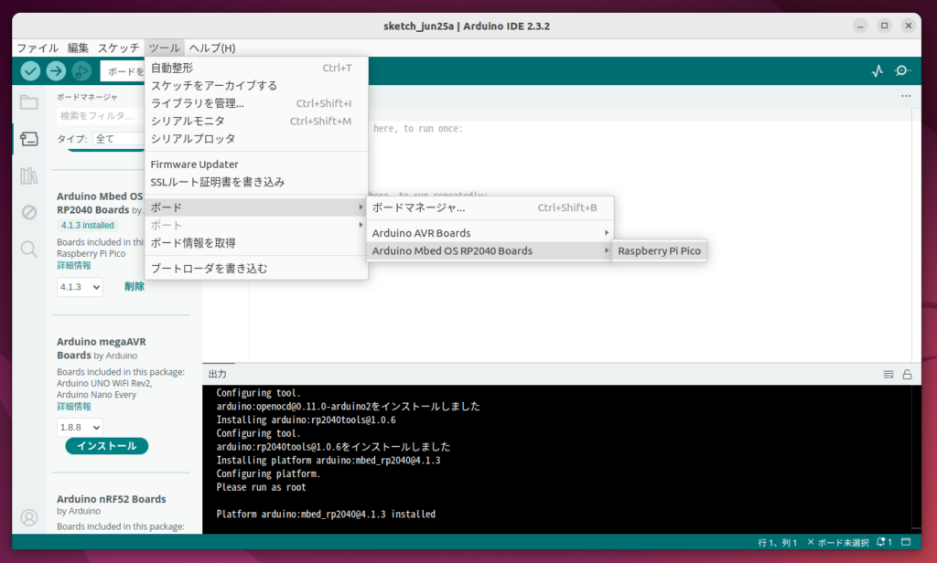The height and width of the screenshot is (563, 937).
Task: Open the タイプ filter dropdown
Action: (118, 139)
